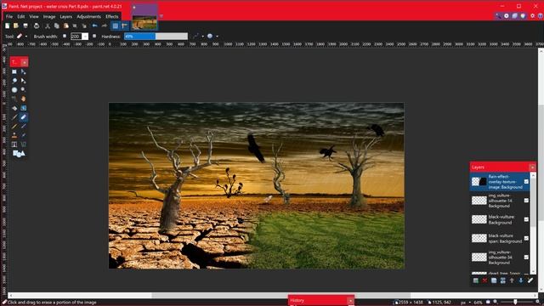Open the Brush width dropdown arrow
This screenshot has height=306, width=544.
pyautogui.click(x=85, y=36)
